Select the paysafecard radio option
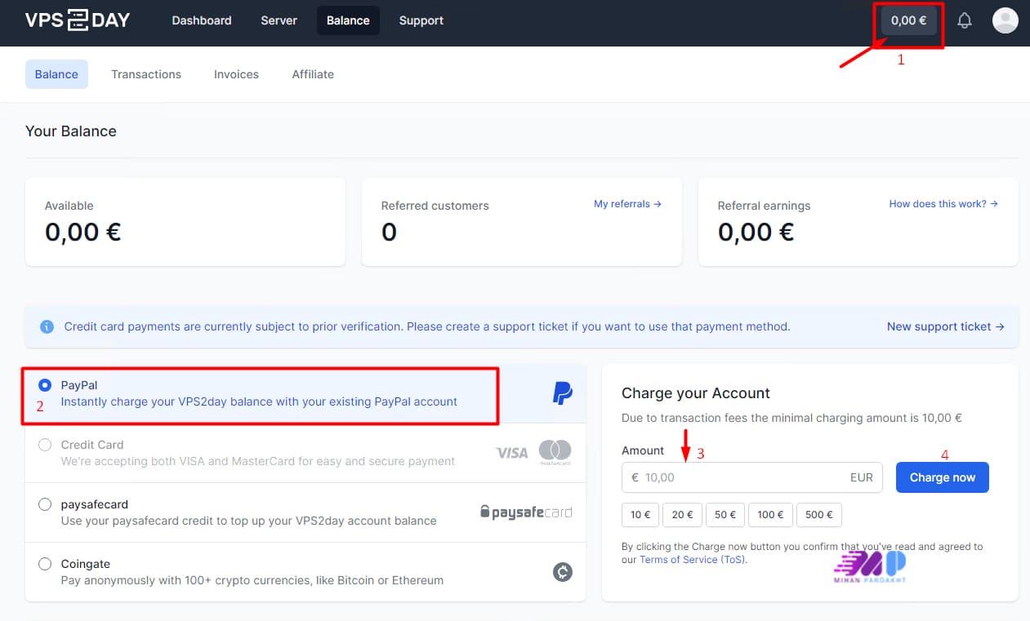Screen dimensions: 1030x621 tap(46, 504)
